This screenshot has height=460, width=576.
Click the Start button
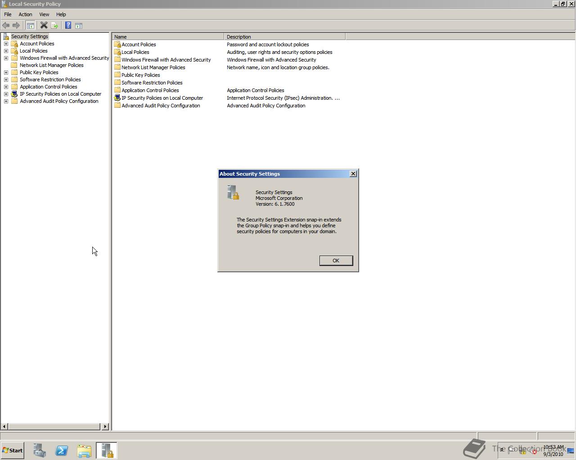point(13,451)
